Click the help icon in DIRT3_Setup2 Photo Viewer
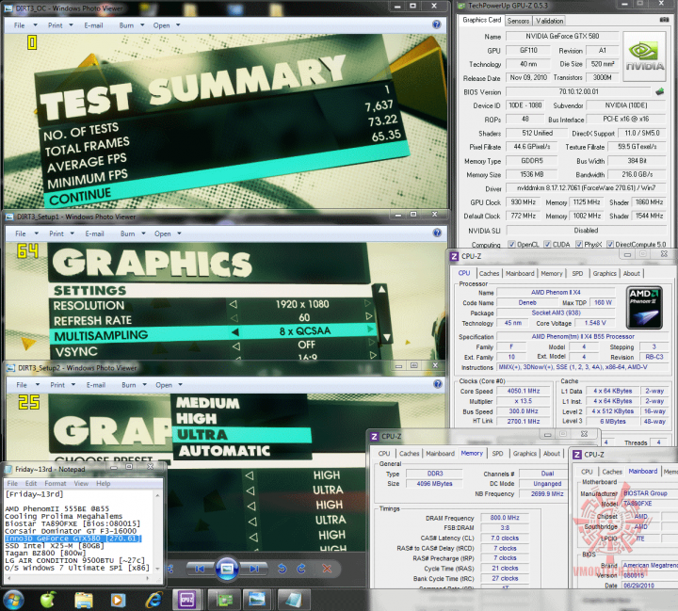Viewport: 678px width, 611px height. 438,384
